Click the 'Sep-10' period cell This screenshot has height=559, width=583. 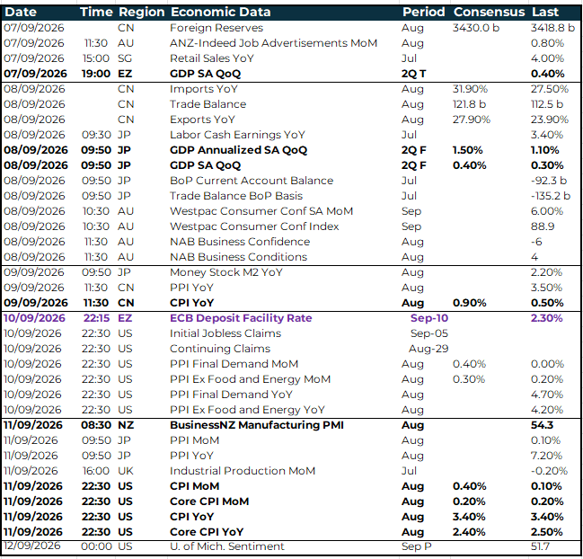pos(429,318)
